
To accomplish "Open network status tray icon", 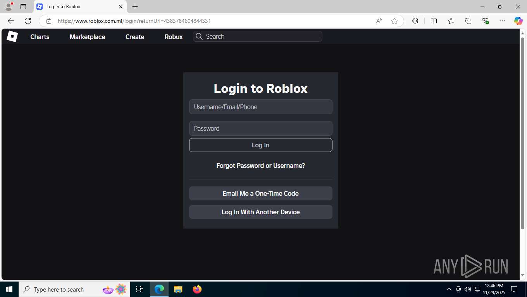I will pos(477,289).
